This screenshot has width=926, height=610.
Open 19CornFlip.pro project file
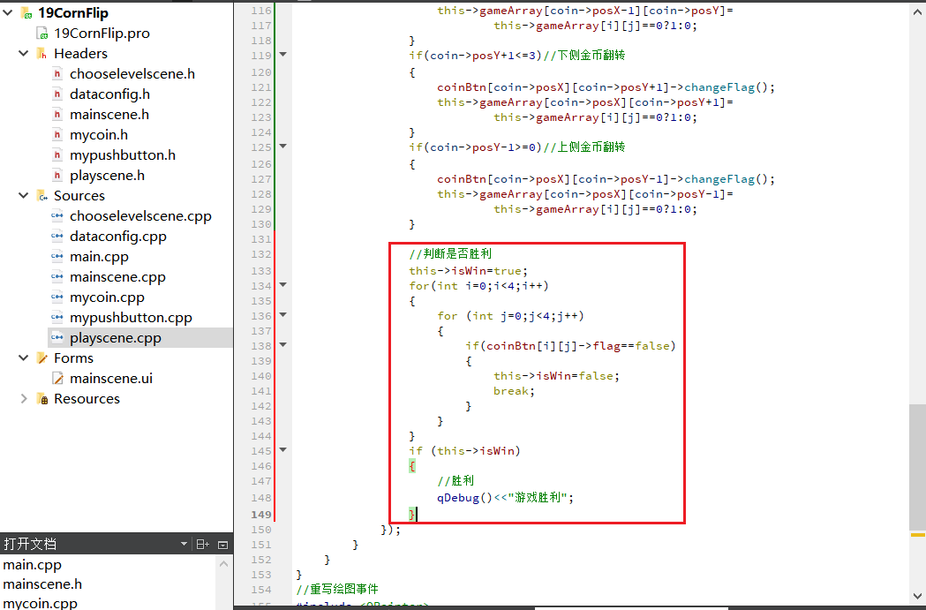pyautogui.click(x=102, y=33)
